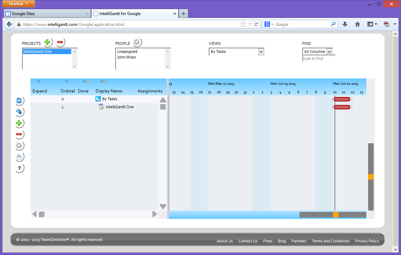Screen dimensions: 401x255
Task: Click the refresh/sync icon in the left toolbar
Action: pyautogui.click(x=20, y=101)
